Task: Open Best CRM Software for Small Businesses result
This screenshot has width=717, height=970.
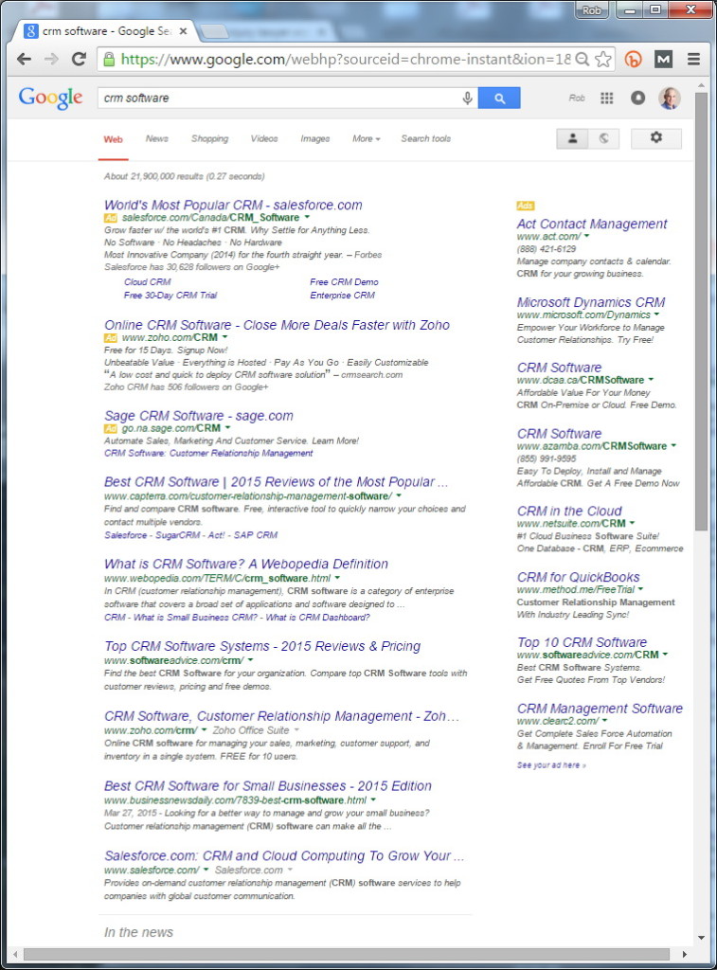Action: click(x=268, y=785)
